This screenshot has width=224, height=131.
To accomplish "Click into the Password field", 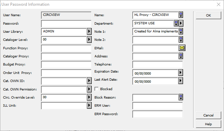I will click(66, 24).
